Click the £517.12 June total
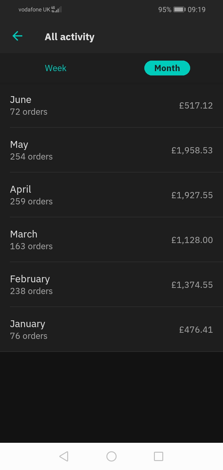 click(196, 106)
